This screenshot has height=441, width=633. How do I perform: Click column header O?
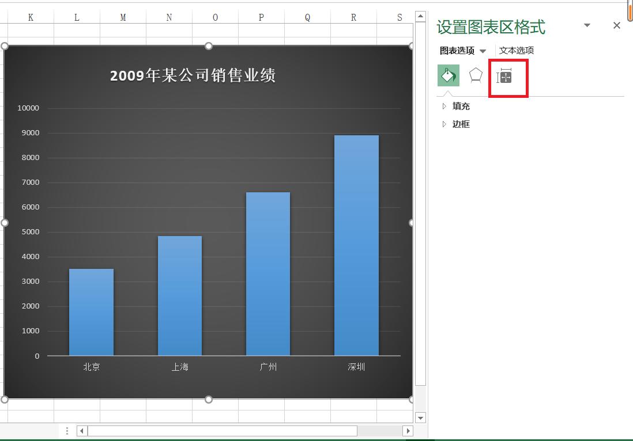point(214,17)
